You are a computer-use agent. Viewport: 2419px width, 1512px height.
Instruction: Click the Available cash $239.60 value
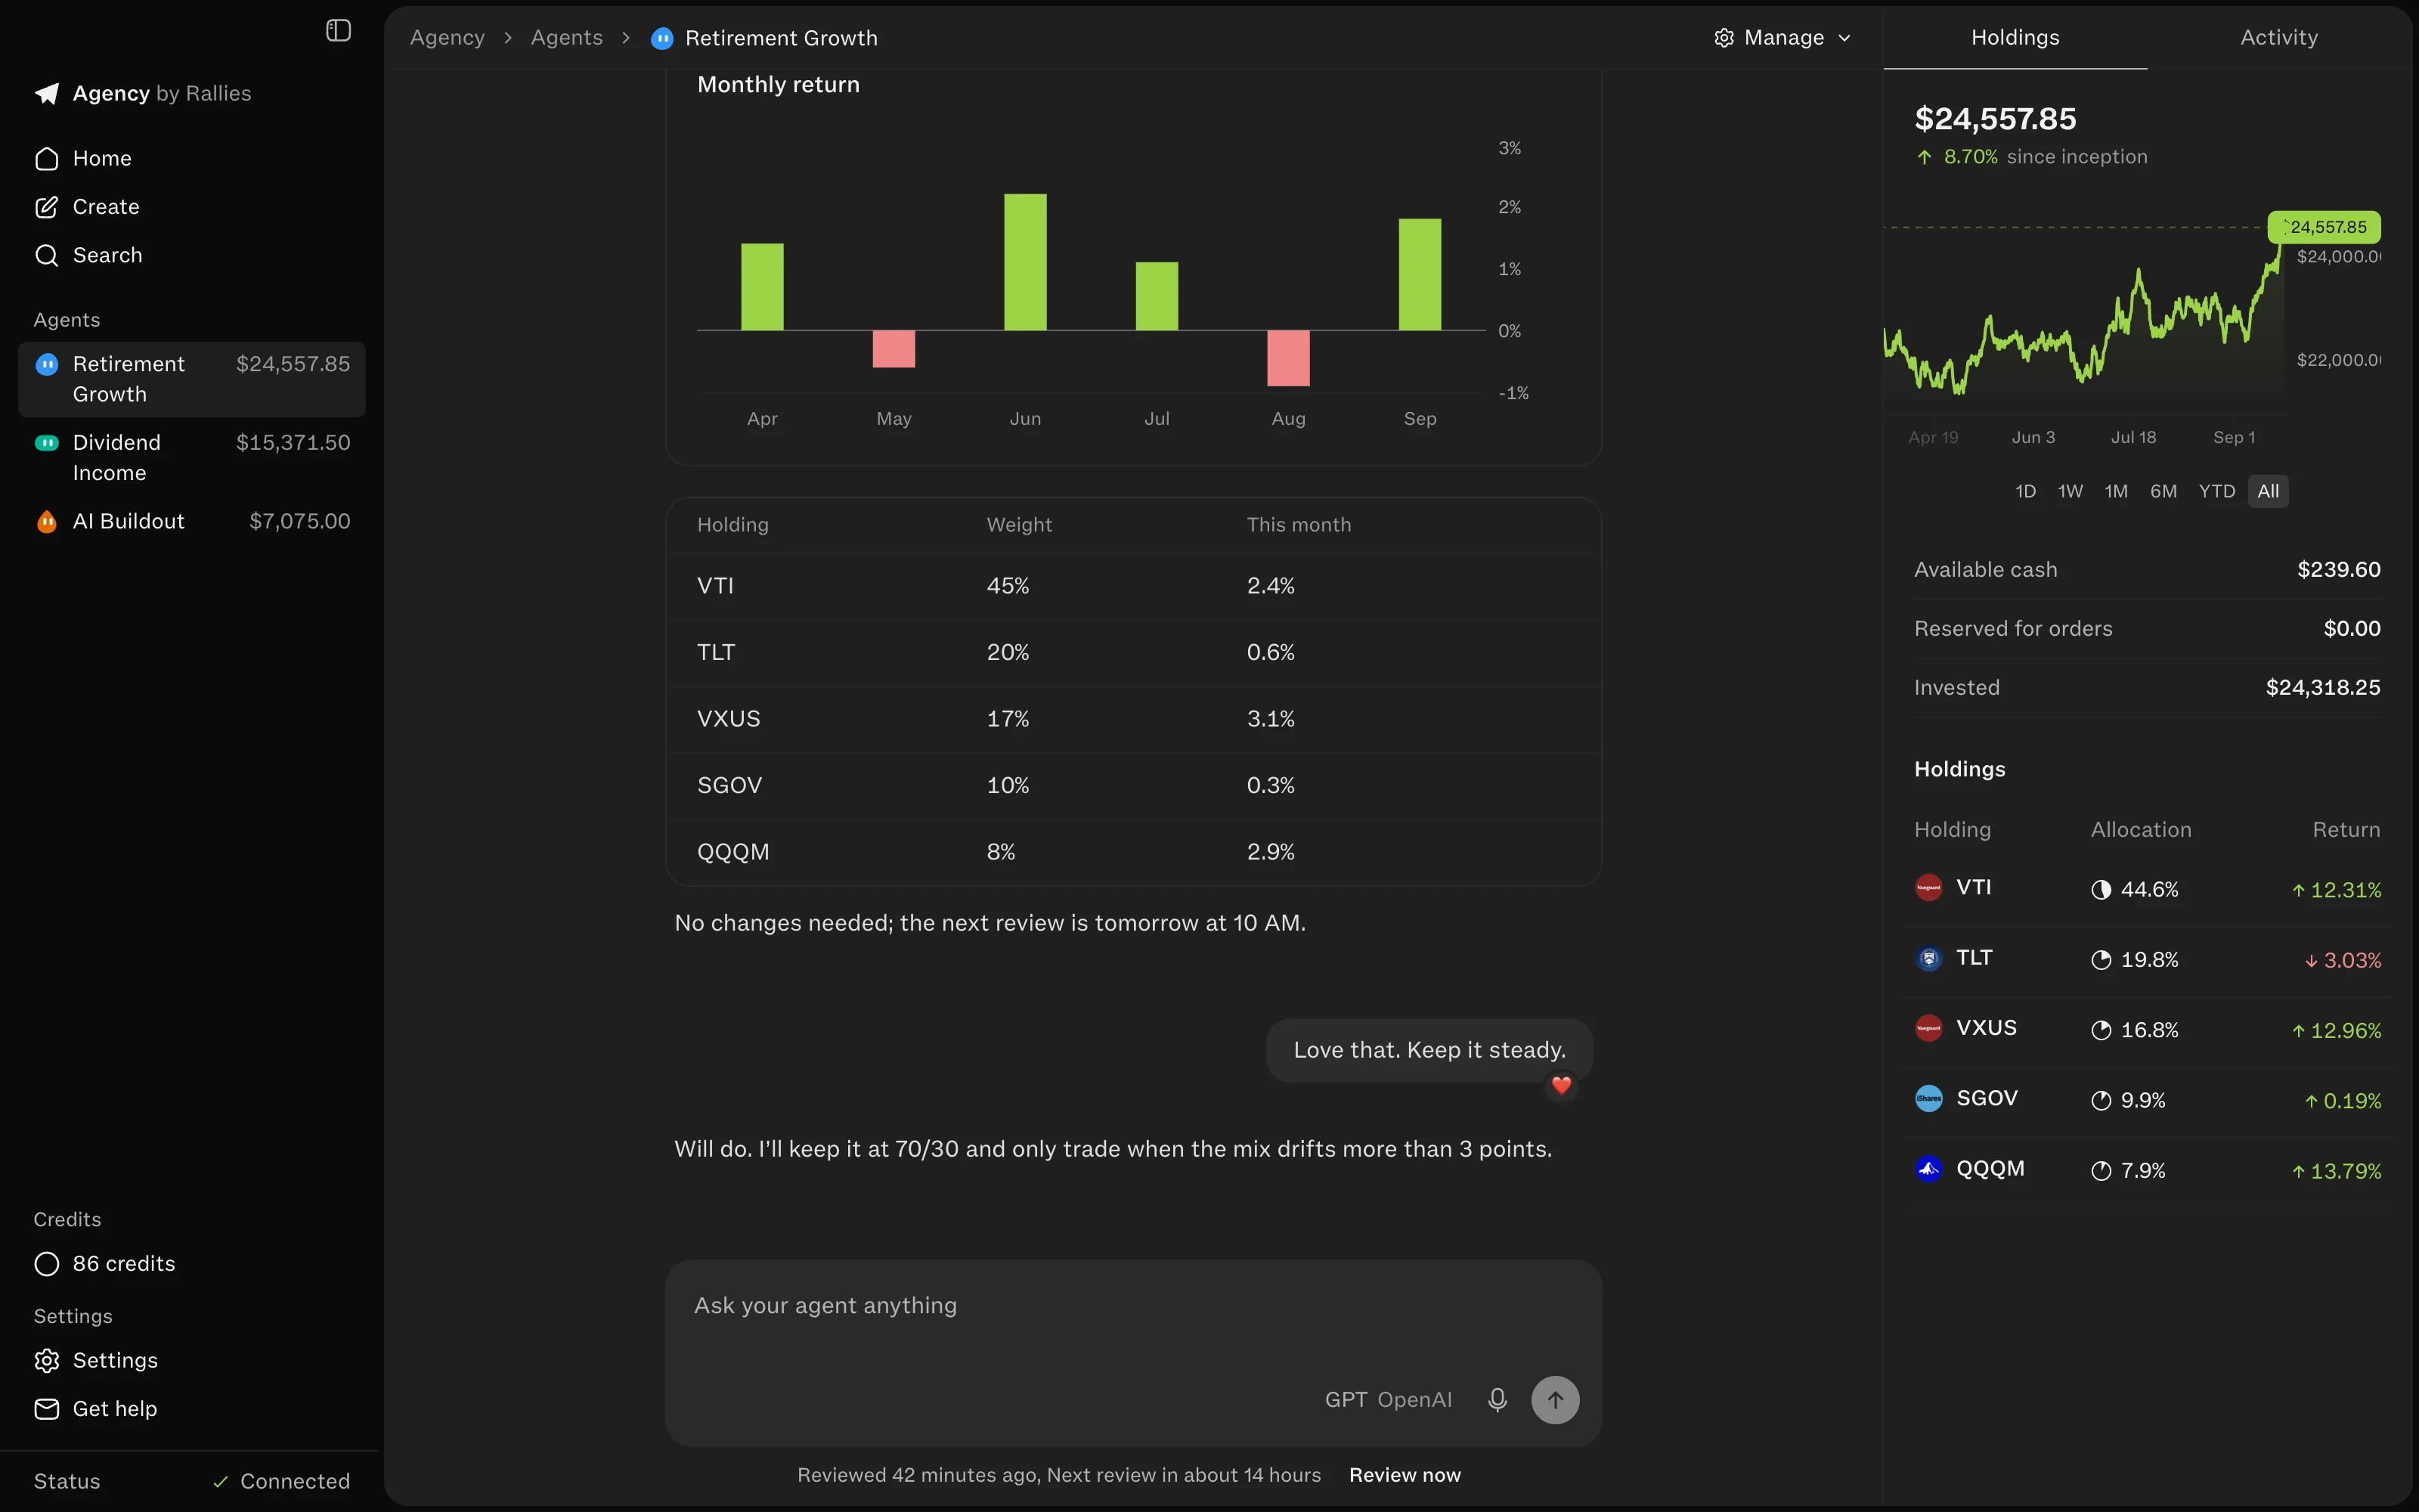point(2338,570)
